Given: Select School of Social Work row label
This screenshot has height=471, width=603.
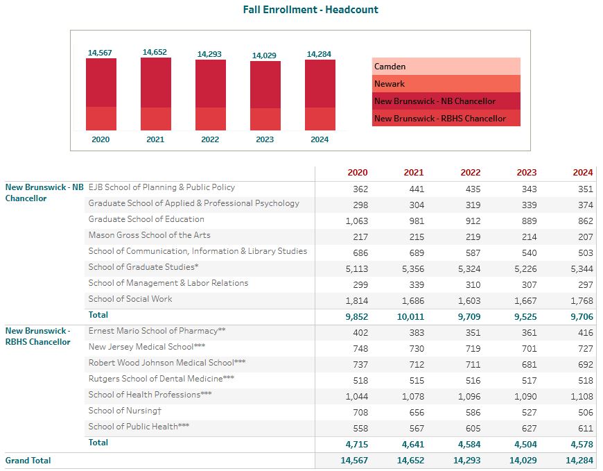Looking at the screenshot, I should pyautogui.click(x=130, y=298).
